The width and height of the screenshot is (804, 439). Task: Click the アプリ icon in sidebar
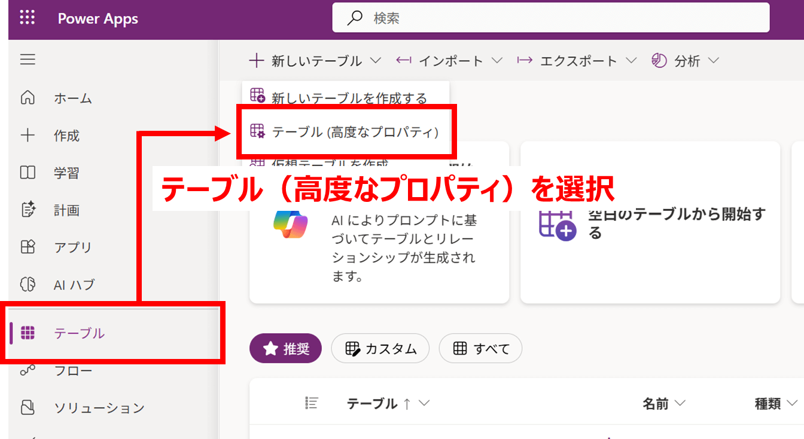pyautogui.click(x=28, y=247)
